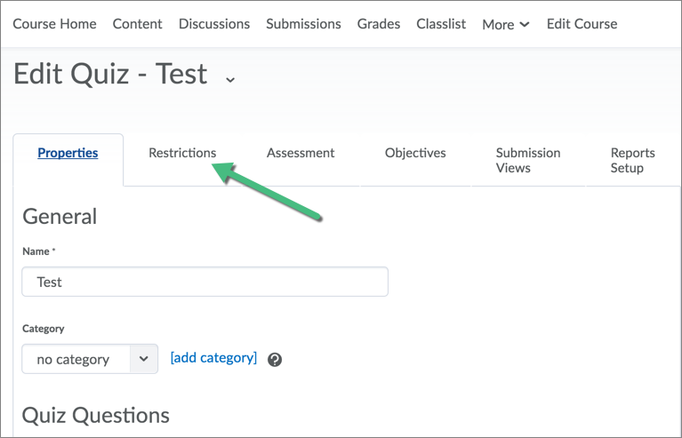Open the Objectives tab
682x438 pixels.
[415, 153]
